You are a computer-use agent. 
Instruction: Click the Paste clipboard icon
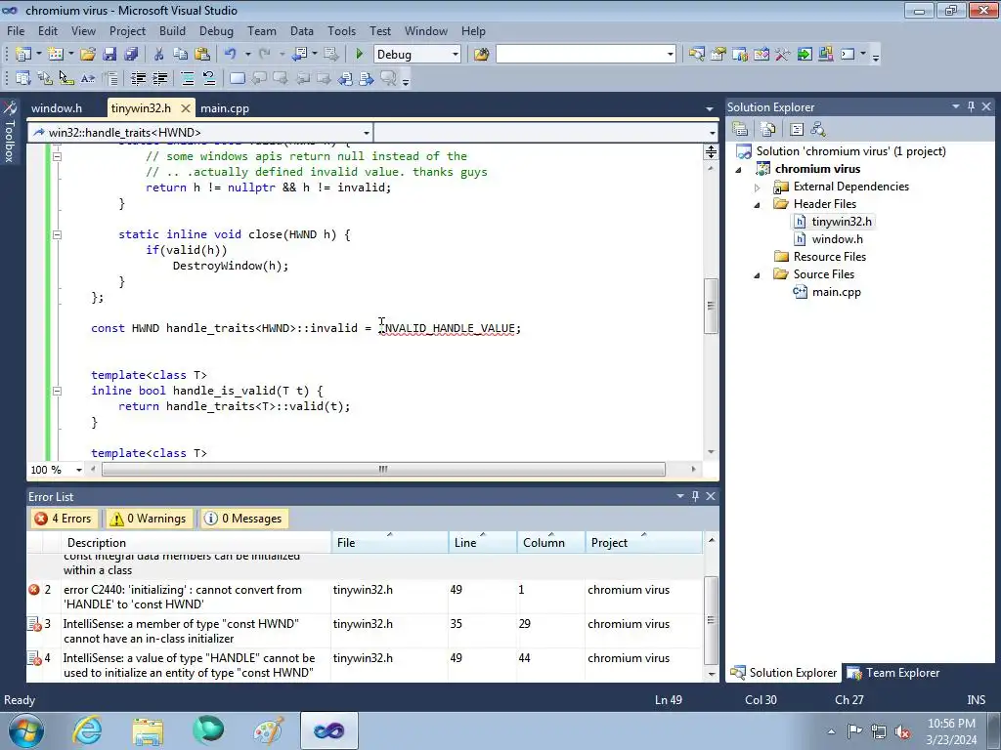pyautogui.click(x=202, y=55)
